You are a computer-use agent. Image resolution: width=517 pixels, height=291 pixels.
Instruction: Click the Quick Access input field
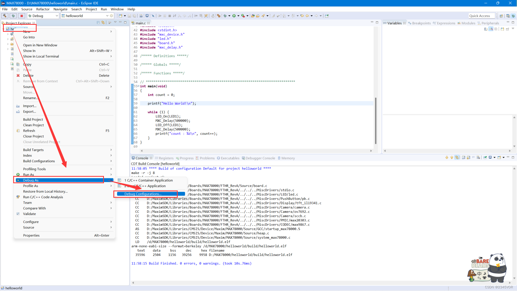tap(479, 16)
